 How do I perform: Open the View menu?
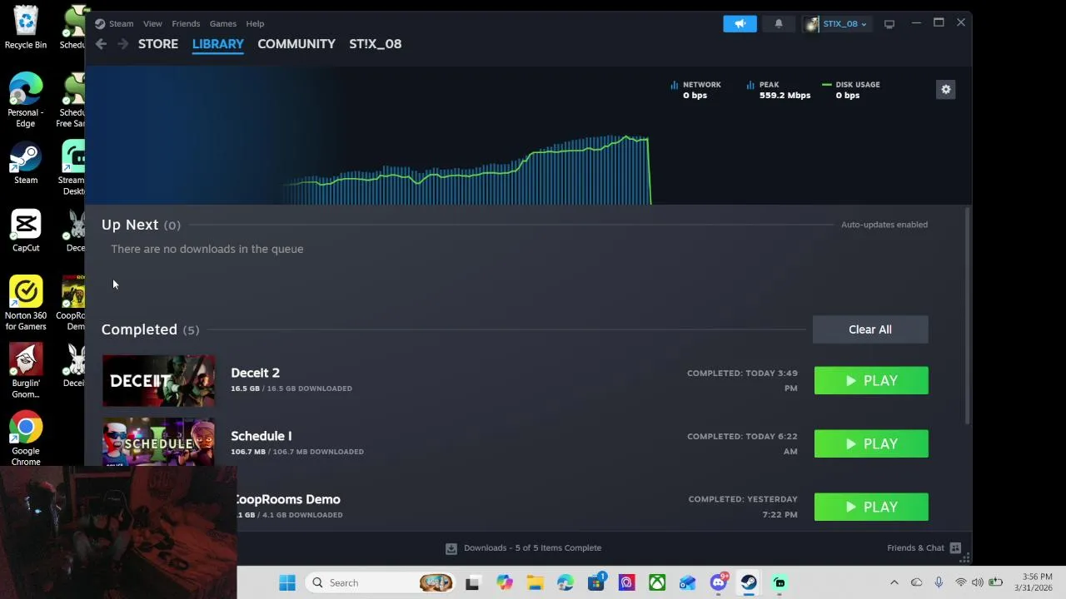pos(152,23)
